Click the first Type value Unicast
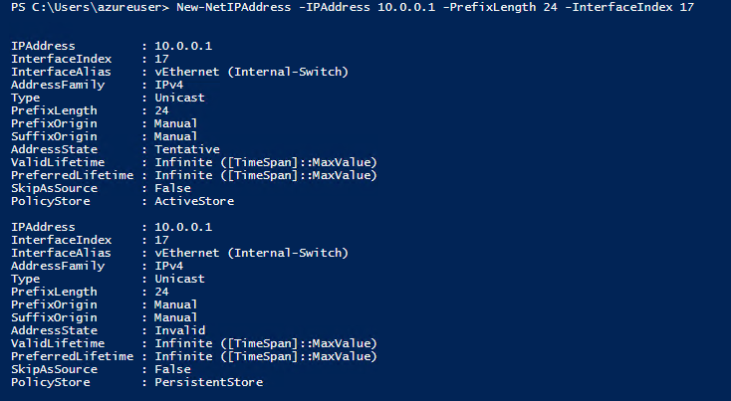This screenshot has width=731, height=401. [179, 98]
